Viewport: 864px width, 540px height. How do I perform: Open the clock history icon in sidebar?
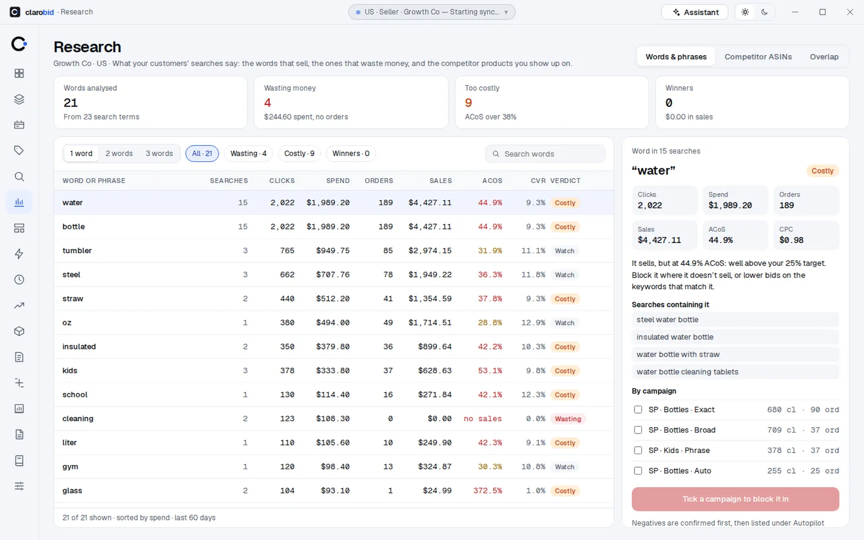tap(19, 280)
